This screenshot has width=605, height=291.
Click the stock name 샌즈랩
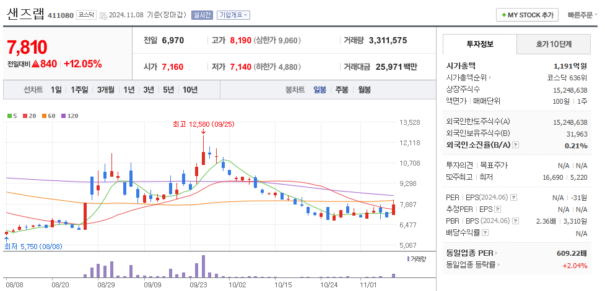pyautogui.click(x=25, y=14)
